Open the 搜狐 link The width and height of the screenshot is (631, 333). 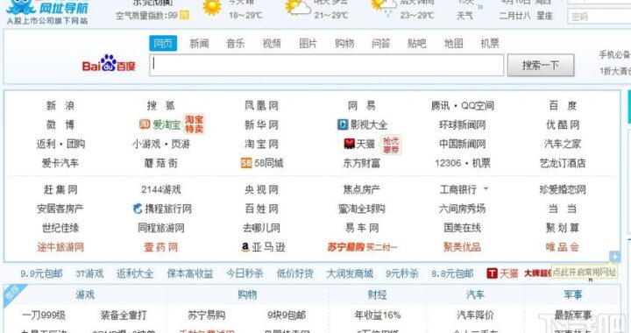161,105
